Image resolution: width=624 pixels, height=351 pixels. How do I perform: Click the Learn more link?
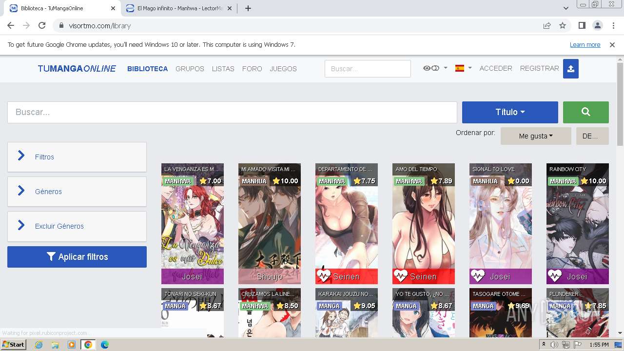coord(585,45)
